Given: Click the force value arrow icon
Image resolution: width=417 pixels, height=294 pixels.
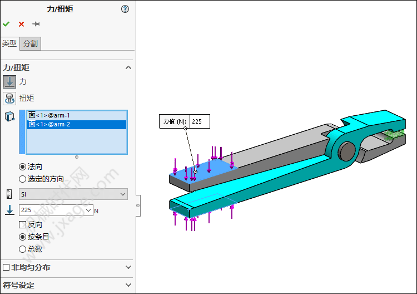Looking at the screenshot, I should (x=9, y=210).
